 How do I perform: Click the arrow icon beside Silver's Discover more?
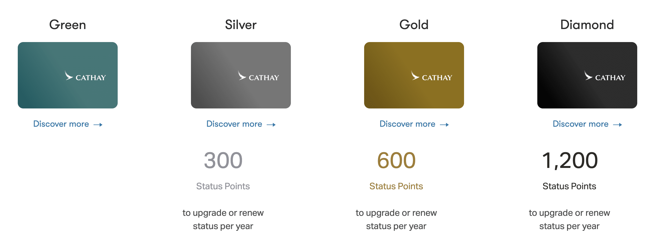pyautogui.click(x=271, y=125)
